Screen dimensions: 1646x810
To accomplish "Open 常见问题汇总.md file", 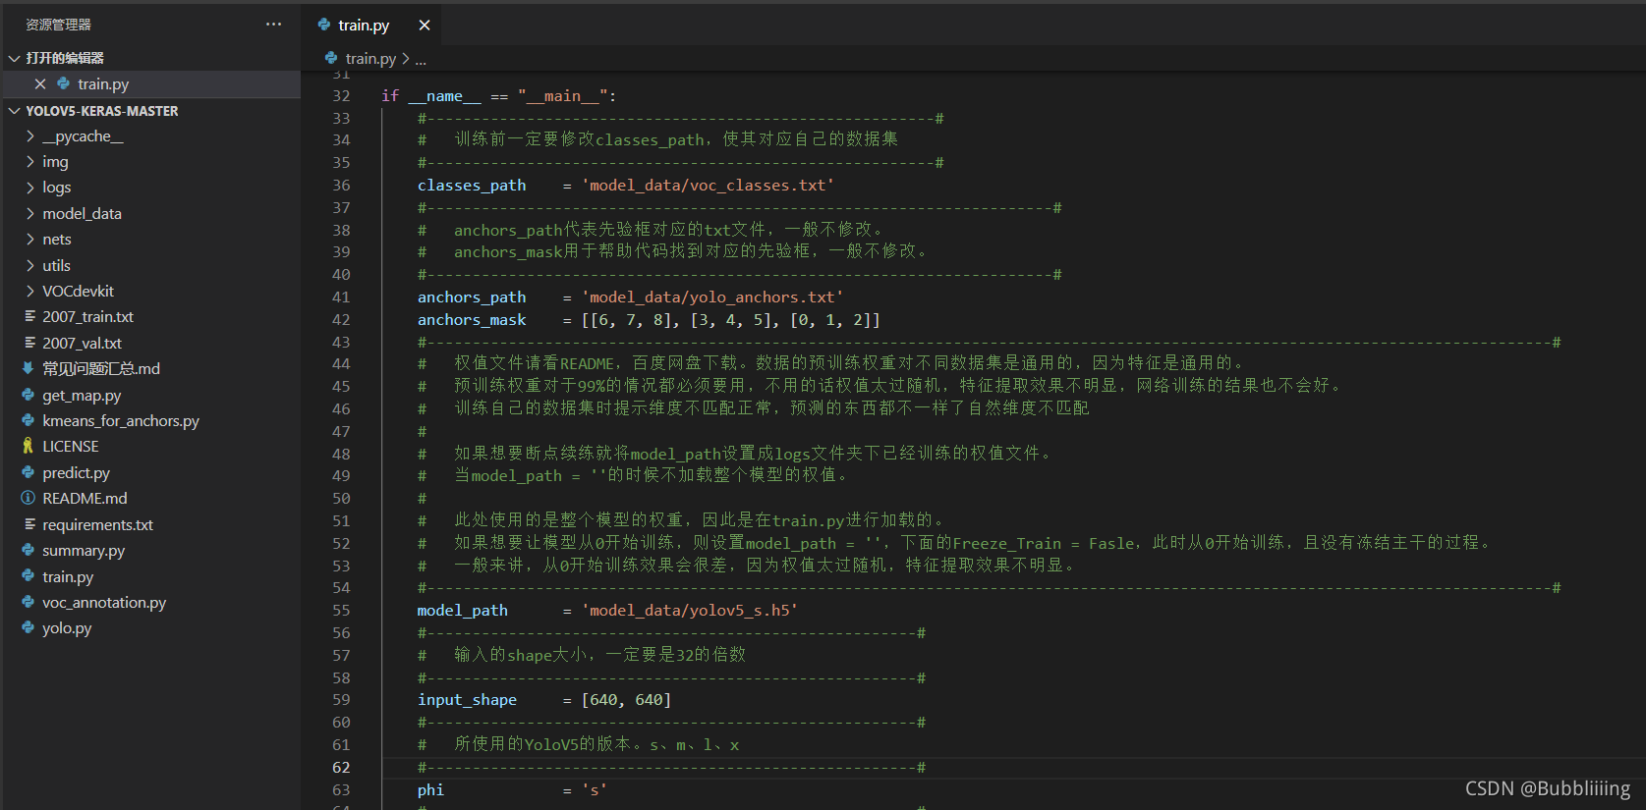I will [x=101, y=369].
